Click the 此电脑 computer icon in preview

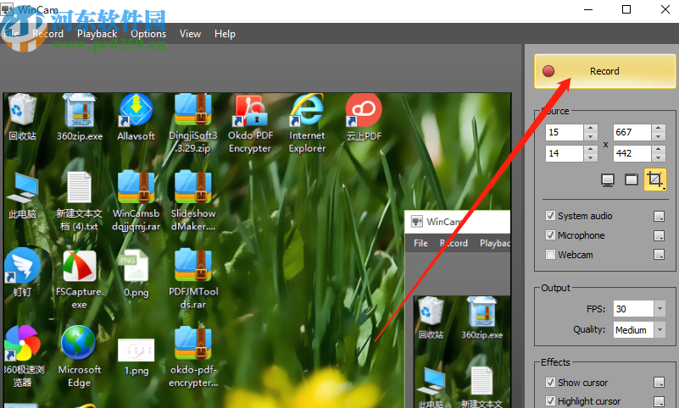pyautogui.click(x=22, y=188)
